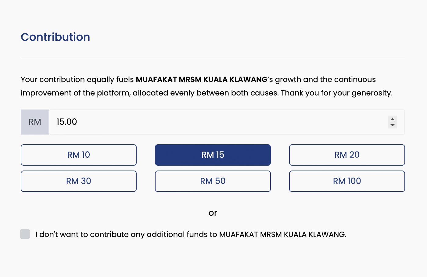The width and height of the screenshot is (427, 277).
Task: Focus the contribution amount input showing 15.00
Action: point(213,122)
